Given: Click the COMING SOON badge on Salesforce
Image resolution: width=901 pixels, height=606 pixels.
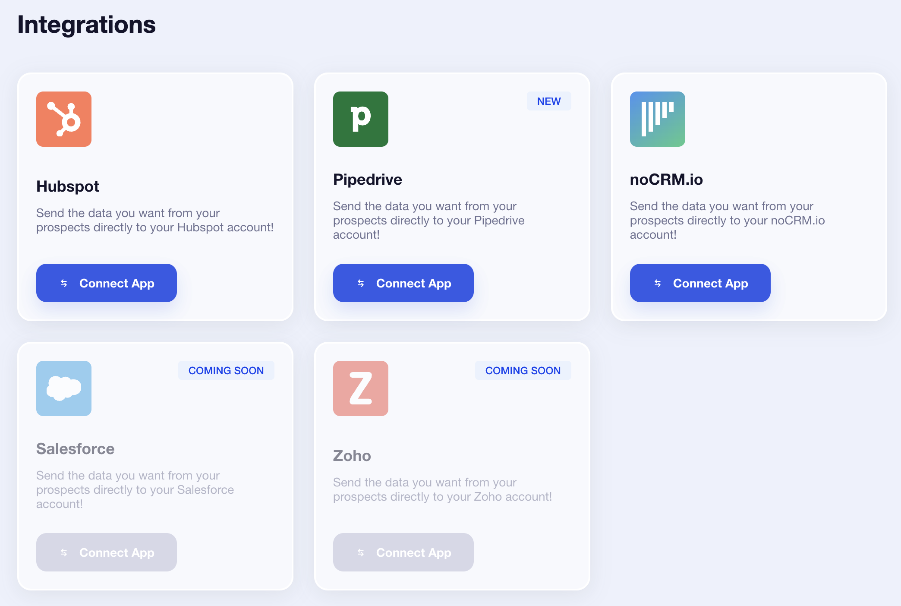Looking at the screenshot, I should tap(226, 370).
